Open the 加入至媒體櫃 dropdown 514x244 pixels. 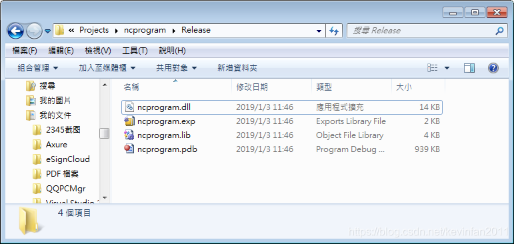107,68
